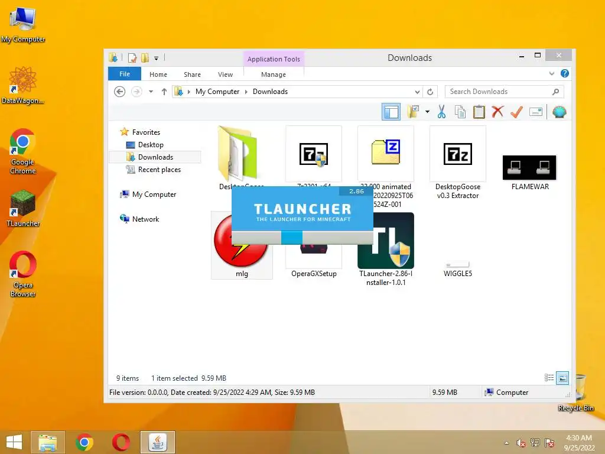This screenshot has width=605, height=454.
Task: Select Network in the navigation pane
Action: tap(145, 219)
